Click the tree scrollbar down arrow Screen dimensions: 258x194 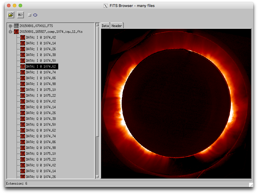coord(97,176)
